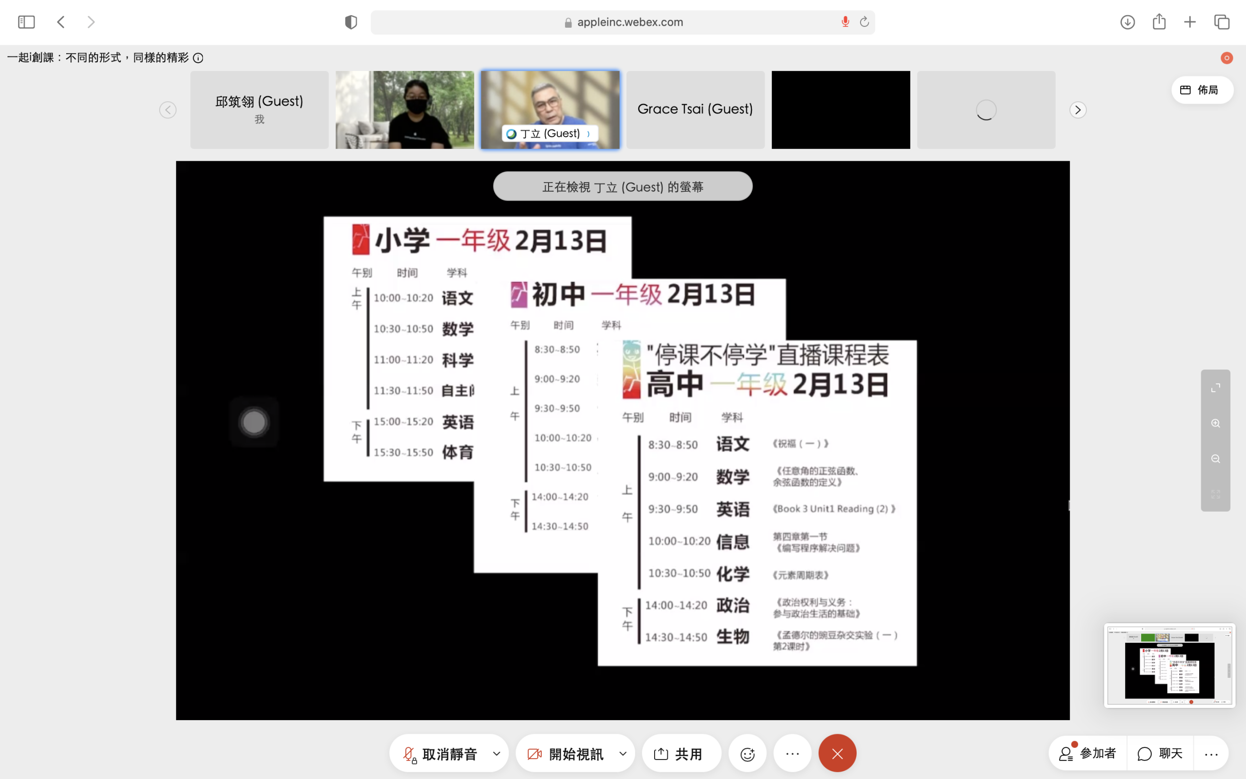The height and width of the screenshot is (779, 1246).
Task: Zoom in on the shared screen
Action: click(1216, 423)
